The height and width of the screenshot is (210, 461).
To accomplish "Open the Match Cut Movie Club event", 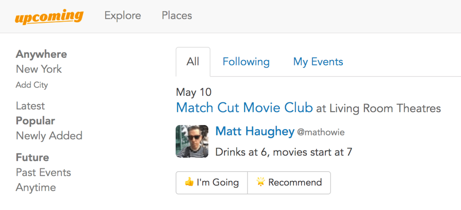I will 244,108.
